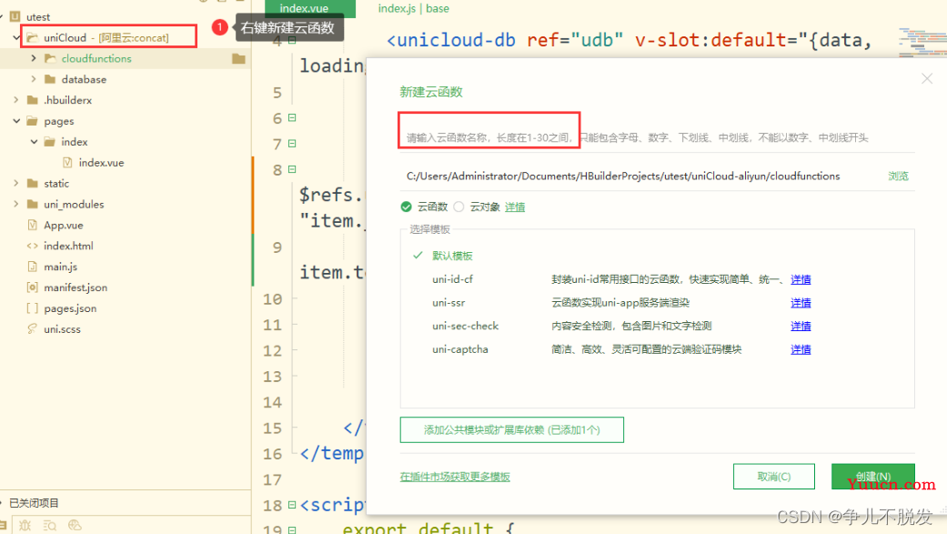Click 创建(N) to create the function
Viewport: 947px width, 534px height.
click(x=872, y=477)
